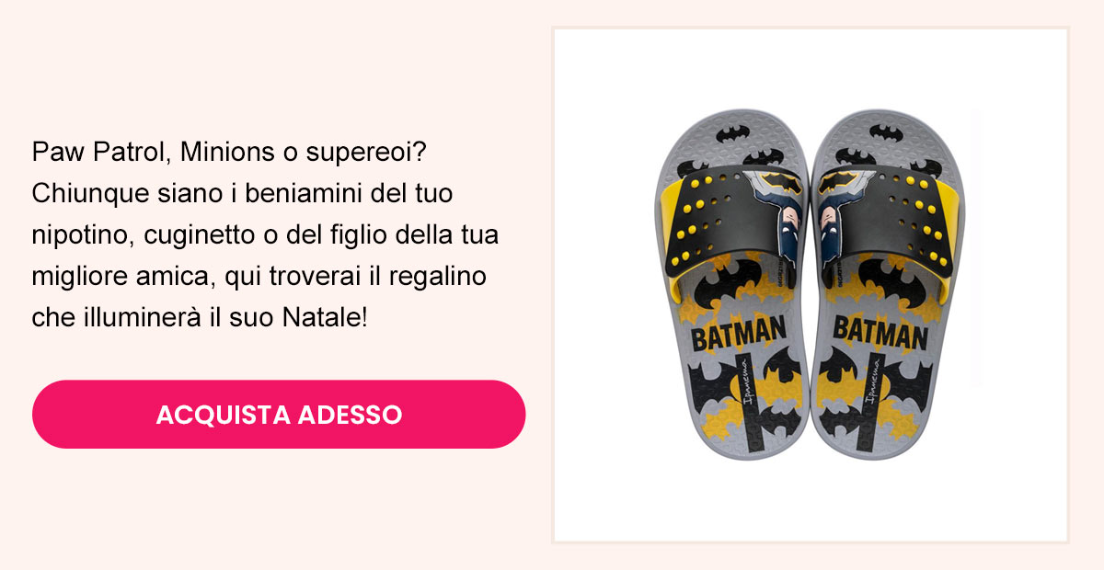The width and height of the screenshot is (1104, 570).
Task: Click the BATMAN text on right sandal
Action: click(880, 336)
